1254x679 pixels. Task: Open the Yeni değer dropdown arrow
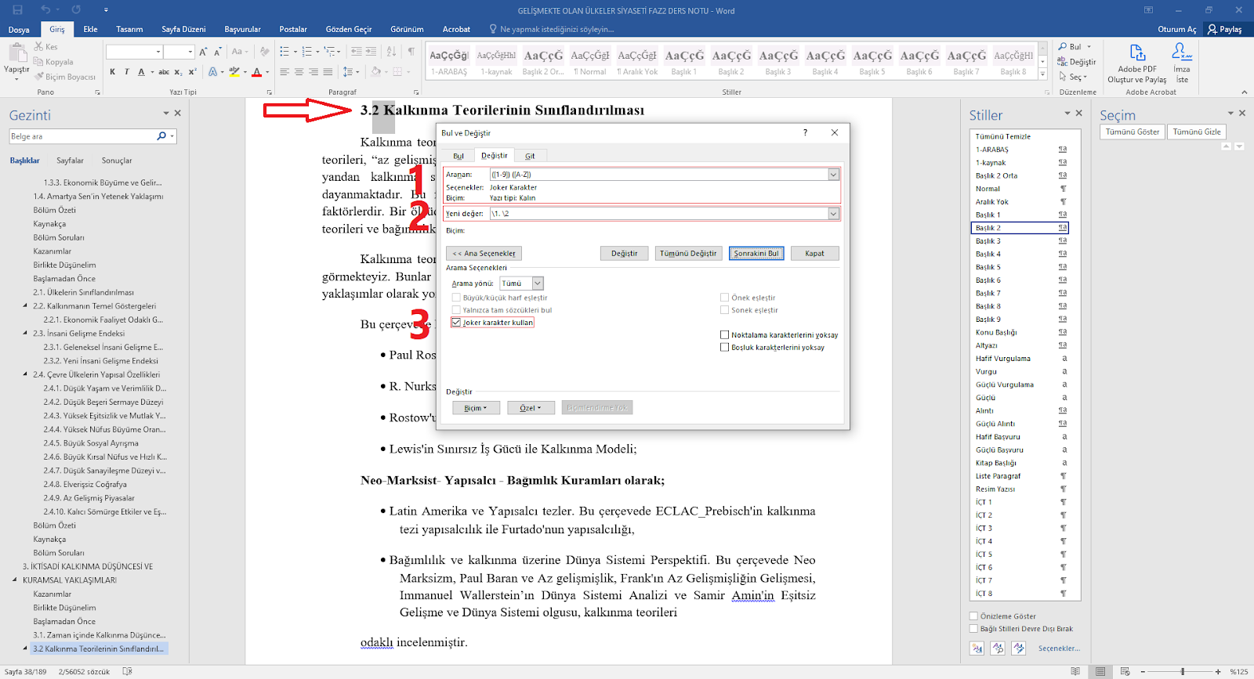(x=833, y=214)
